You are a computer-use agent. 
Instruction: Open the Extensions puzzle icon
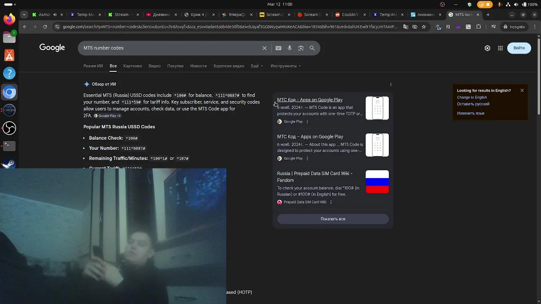(x=478, y=27)
